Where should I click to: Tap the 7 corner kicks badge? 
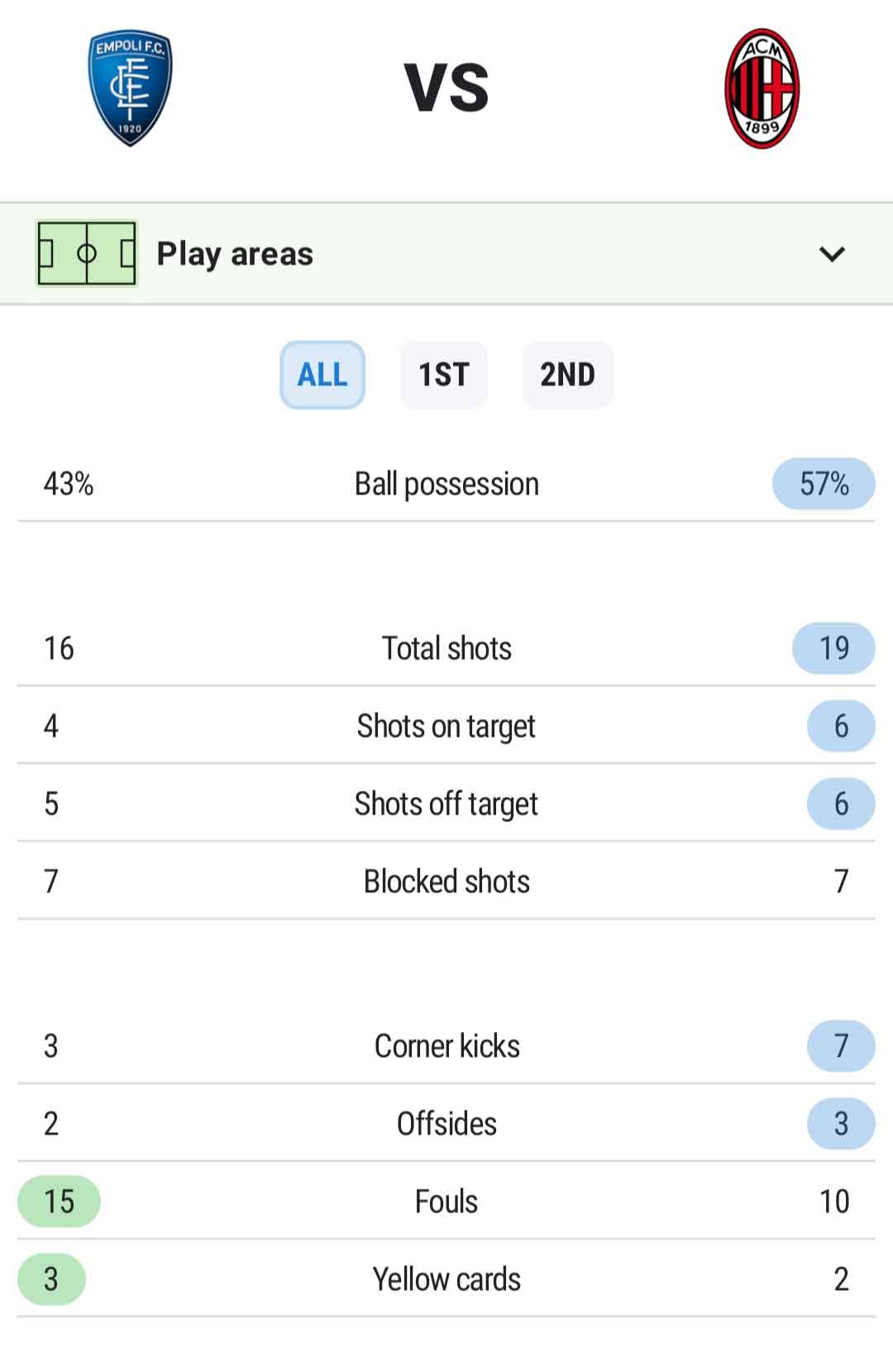click(x=841, y=1046)
